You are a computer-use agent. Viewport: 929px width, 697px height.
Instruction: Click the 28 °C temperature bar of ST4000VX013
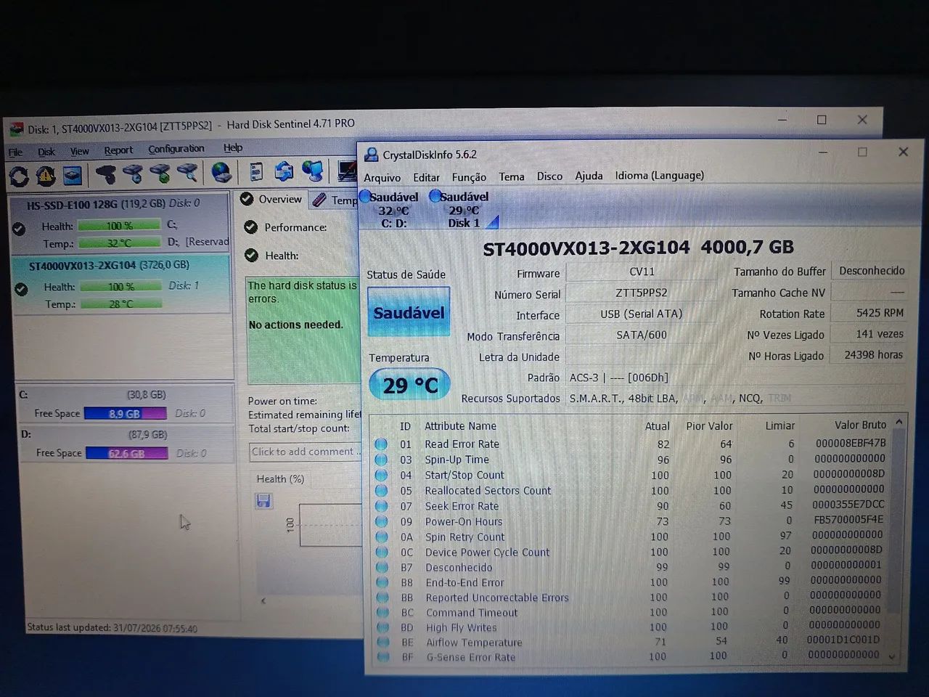click(120, 304)
